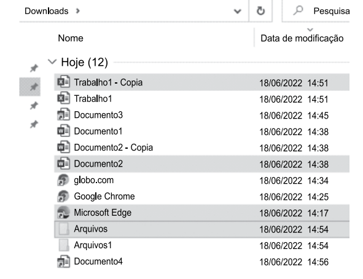This screenshot has width=363, height=279.
Task: Click the search magnifier icon
Action: pyautogui.click(x=298, y=10)
